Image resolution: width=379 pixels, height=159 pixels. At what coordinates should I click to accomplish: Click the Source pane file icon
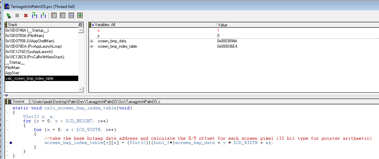(x=10, y=102)
